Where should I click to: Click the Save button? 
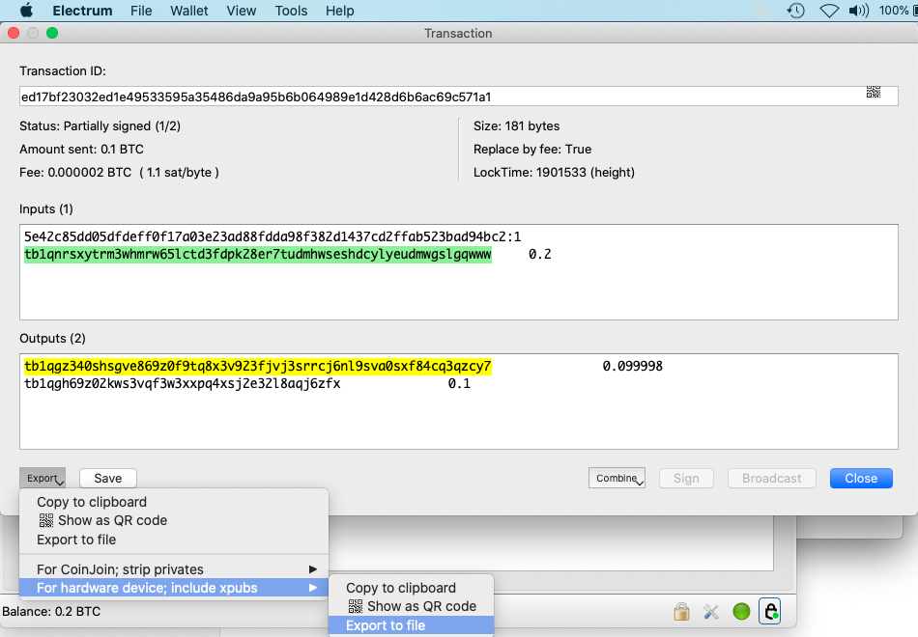(108, 478)
